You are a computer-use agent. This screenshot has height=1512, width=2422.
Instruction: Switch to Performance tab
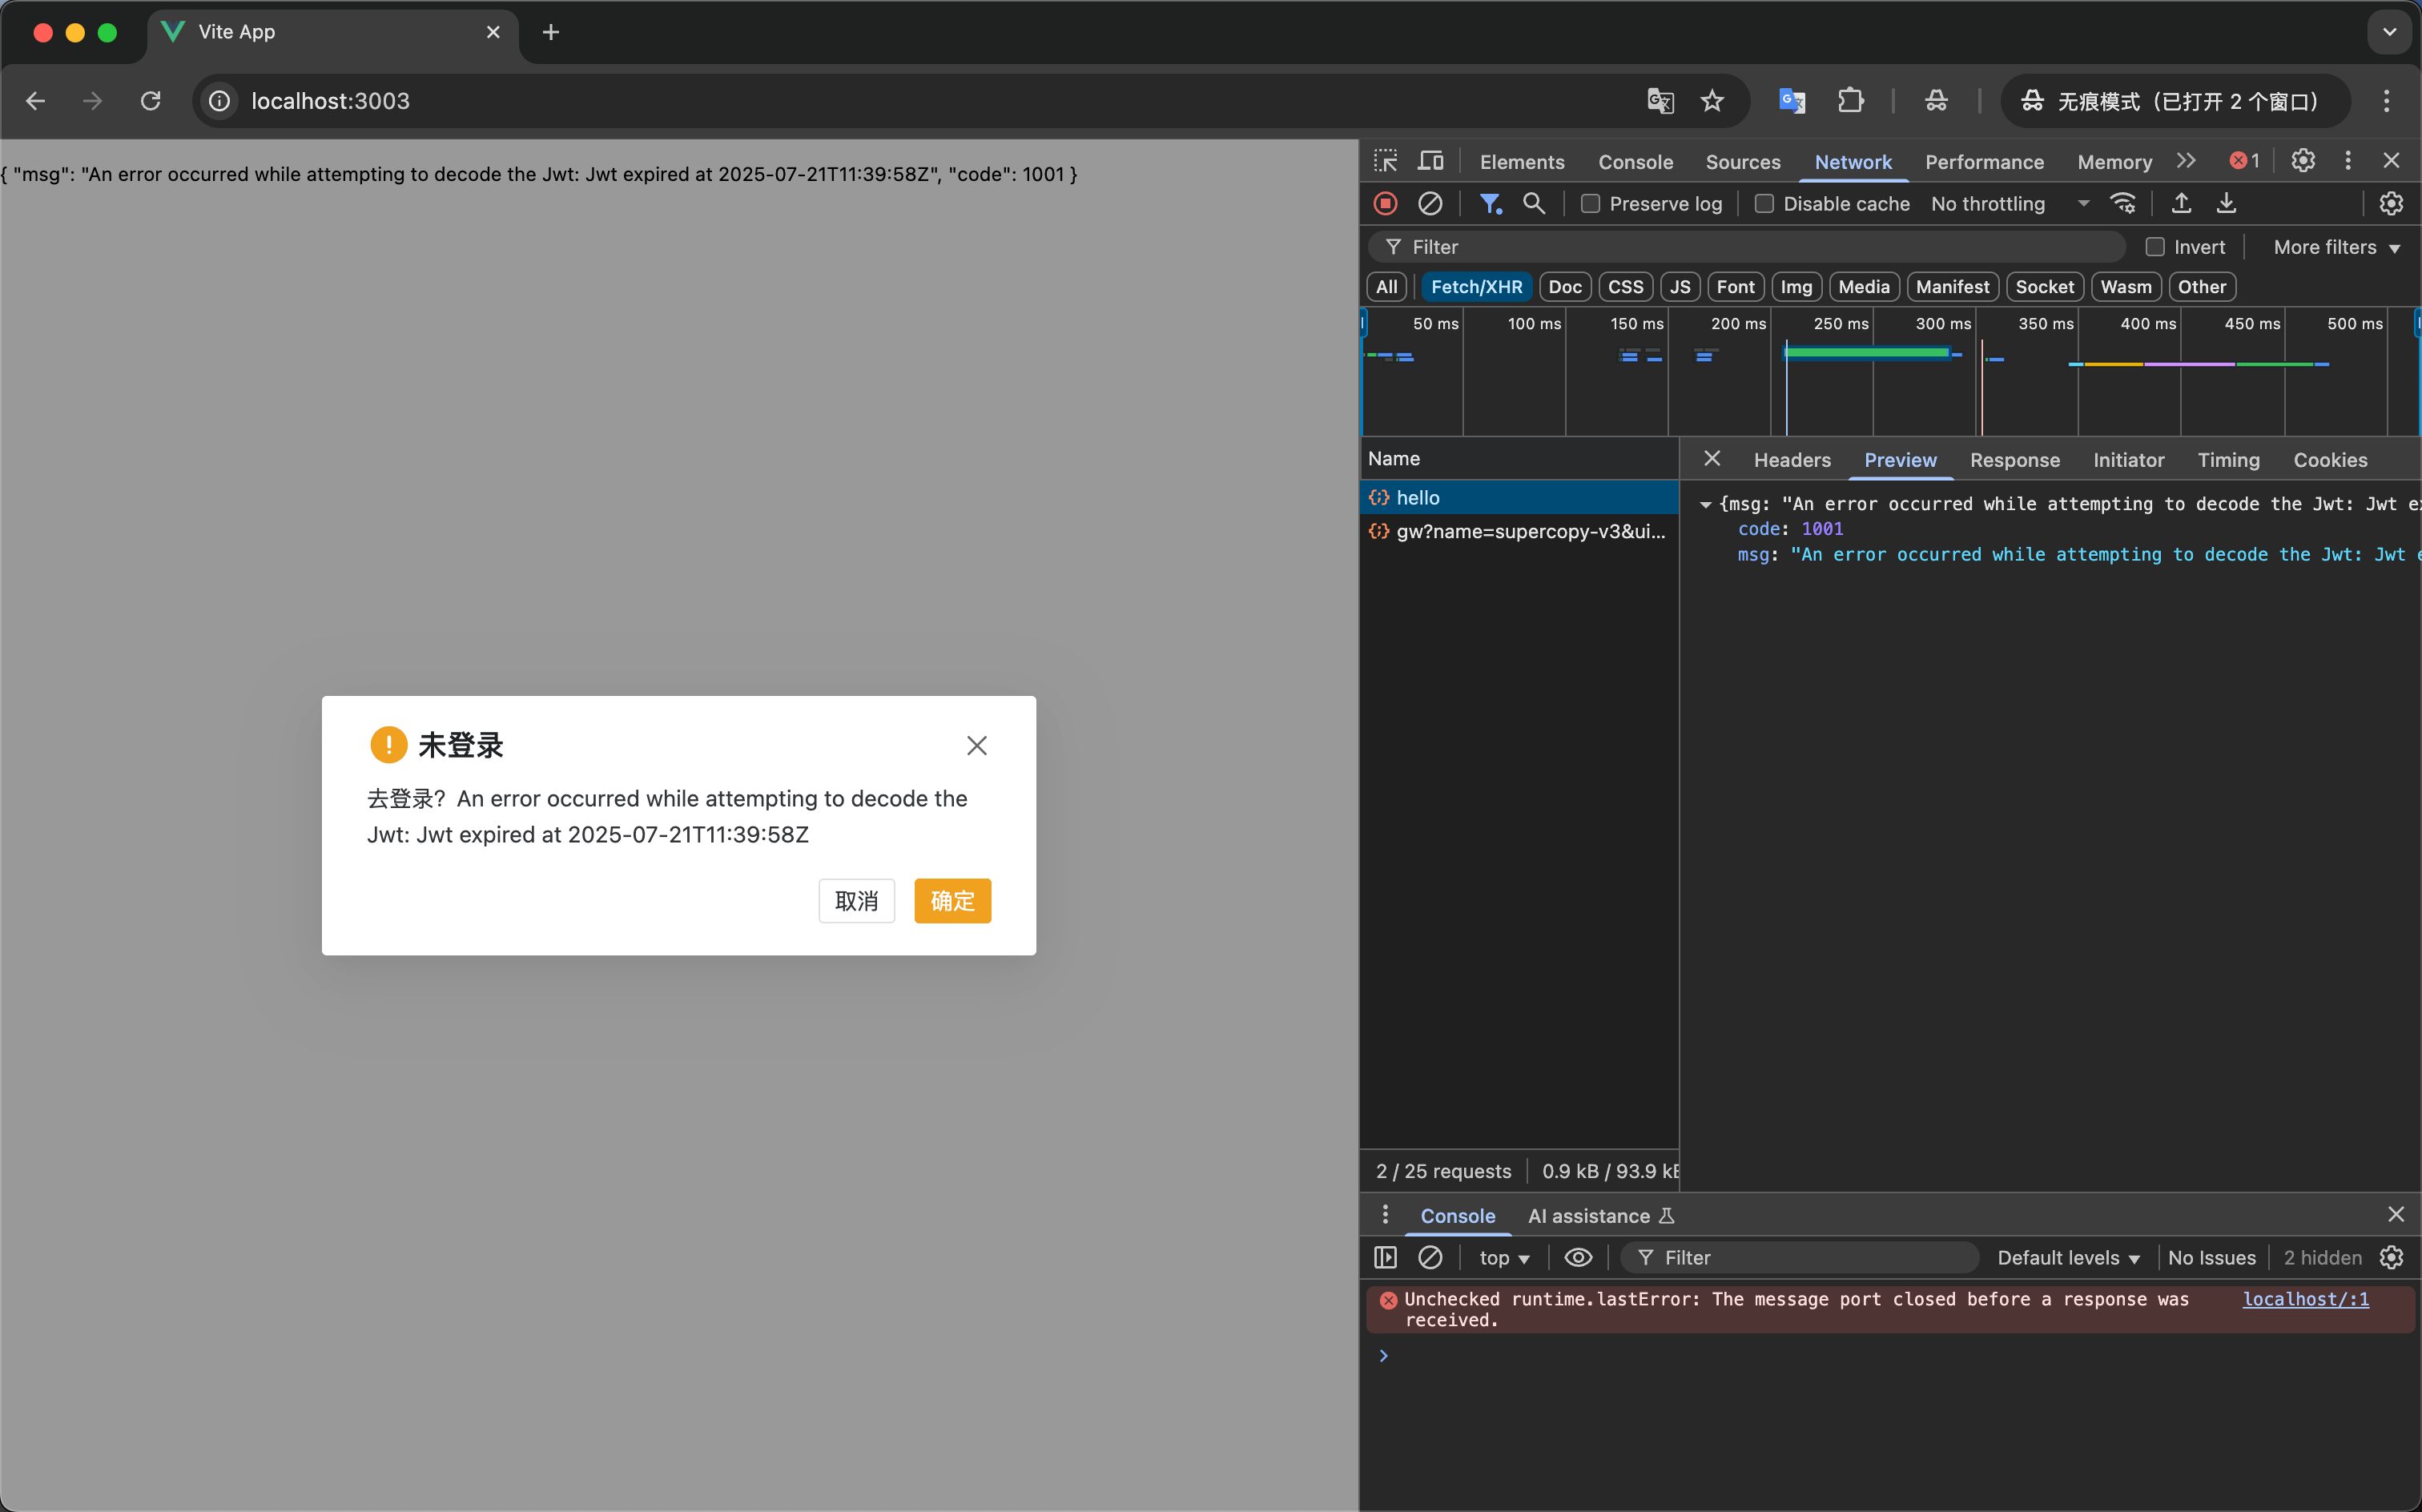[1984, 161]
